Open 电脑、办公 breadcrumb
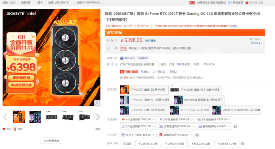Screen dimensions: 275x149 9,3
